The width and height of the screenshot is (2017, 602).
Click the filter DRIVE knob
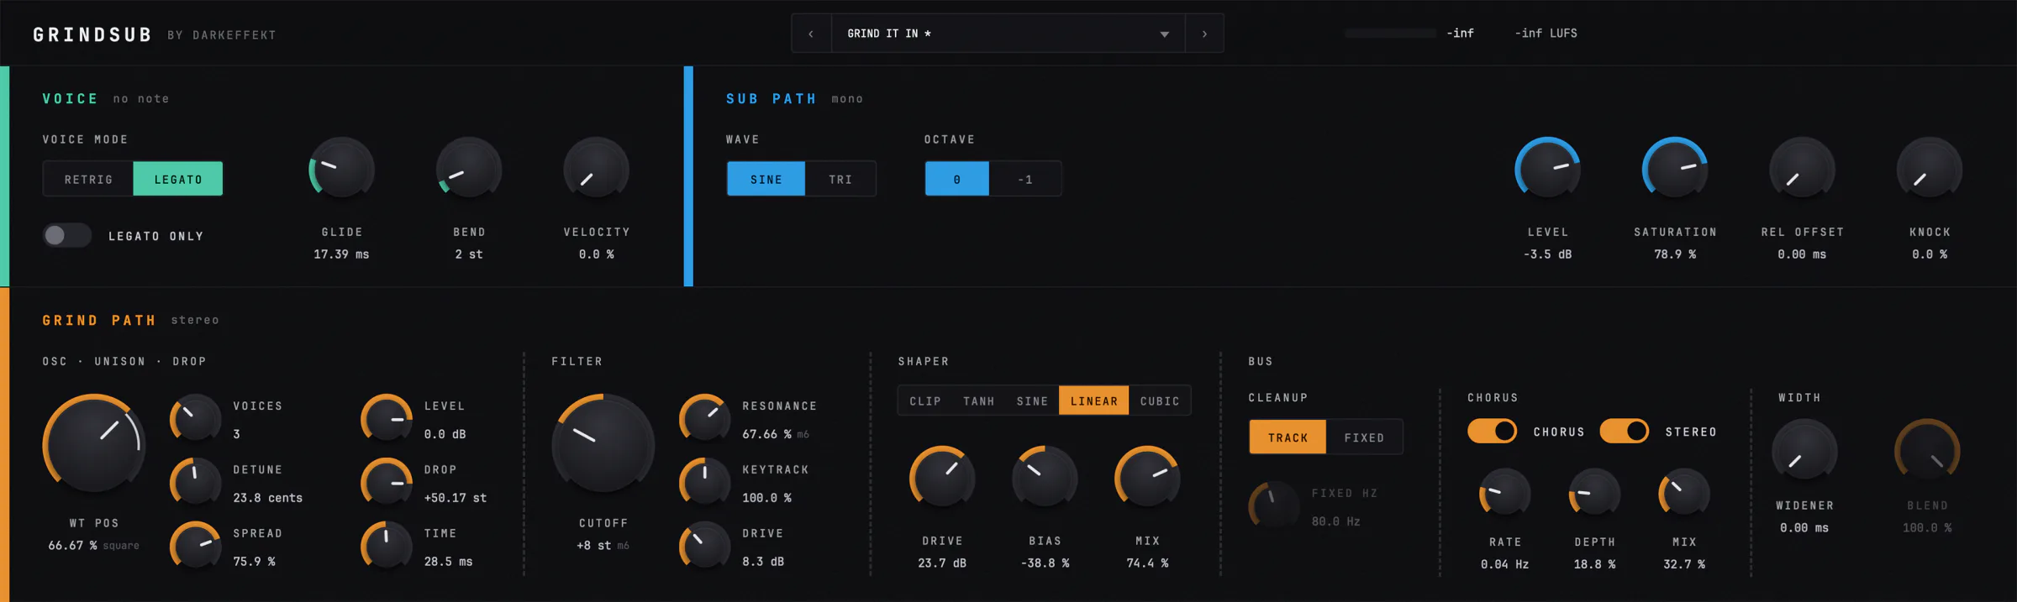[704, 546]
